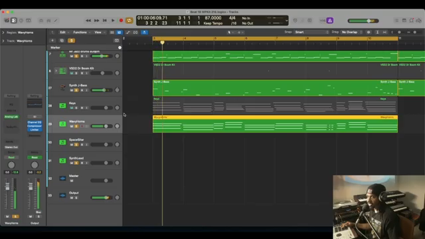Start playback with the Play button

tap(113, 21)
